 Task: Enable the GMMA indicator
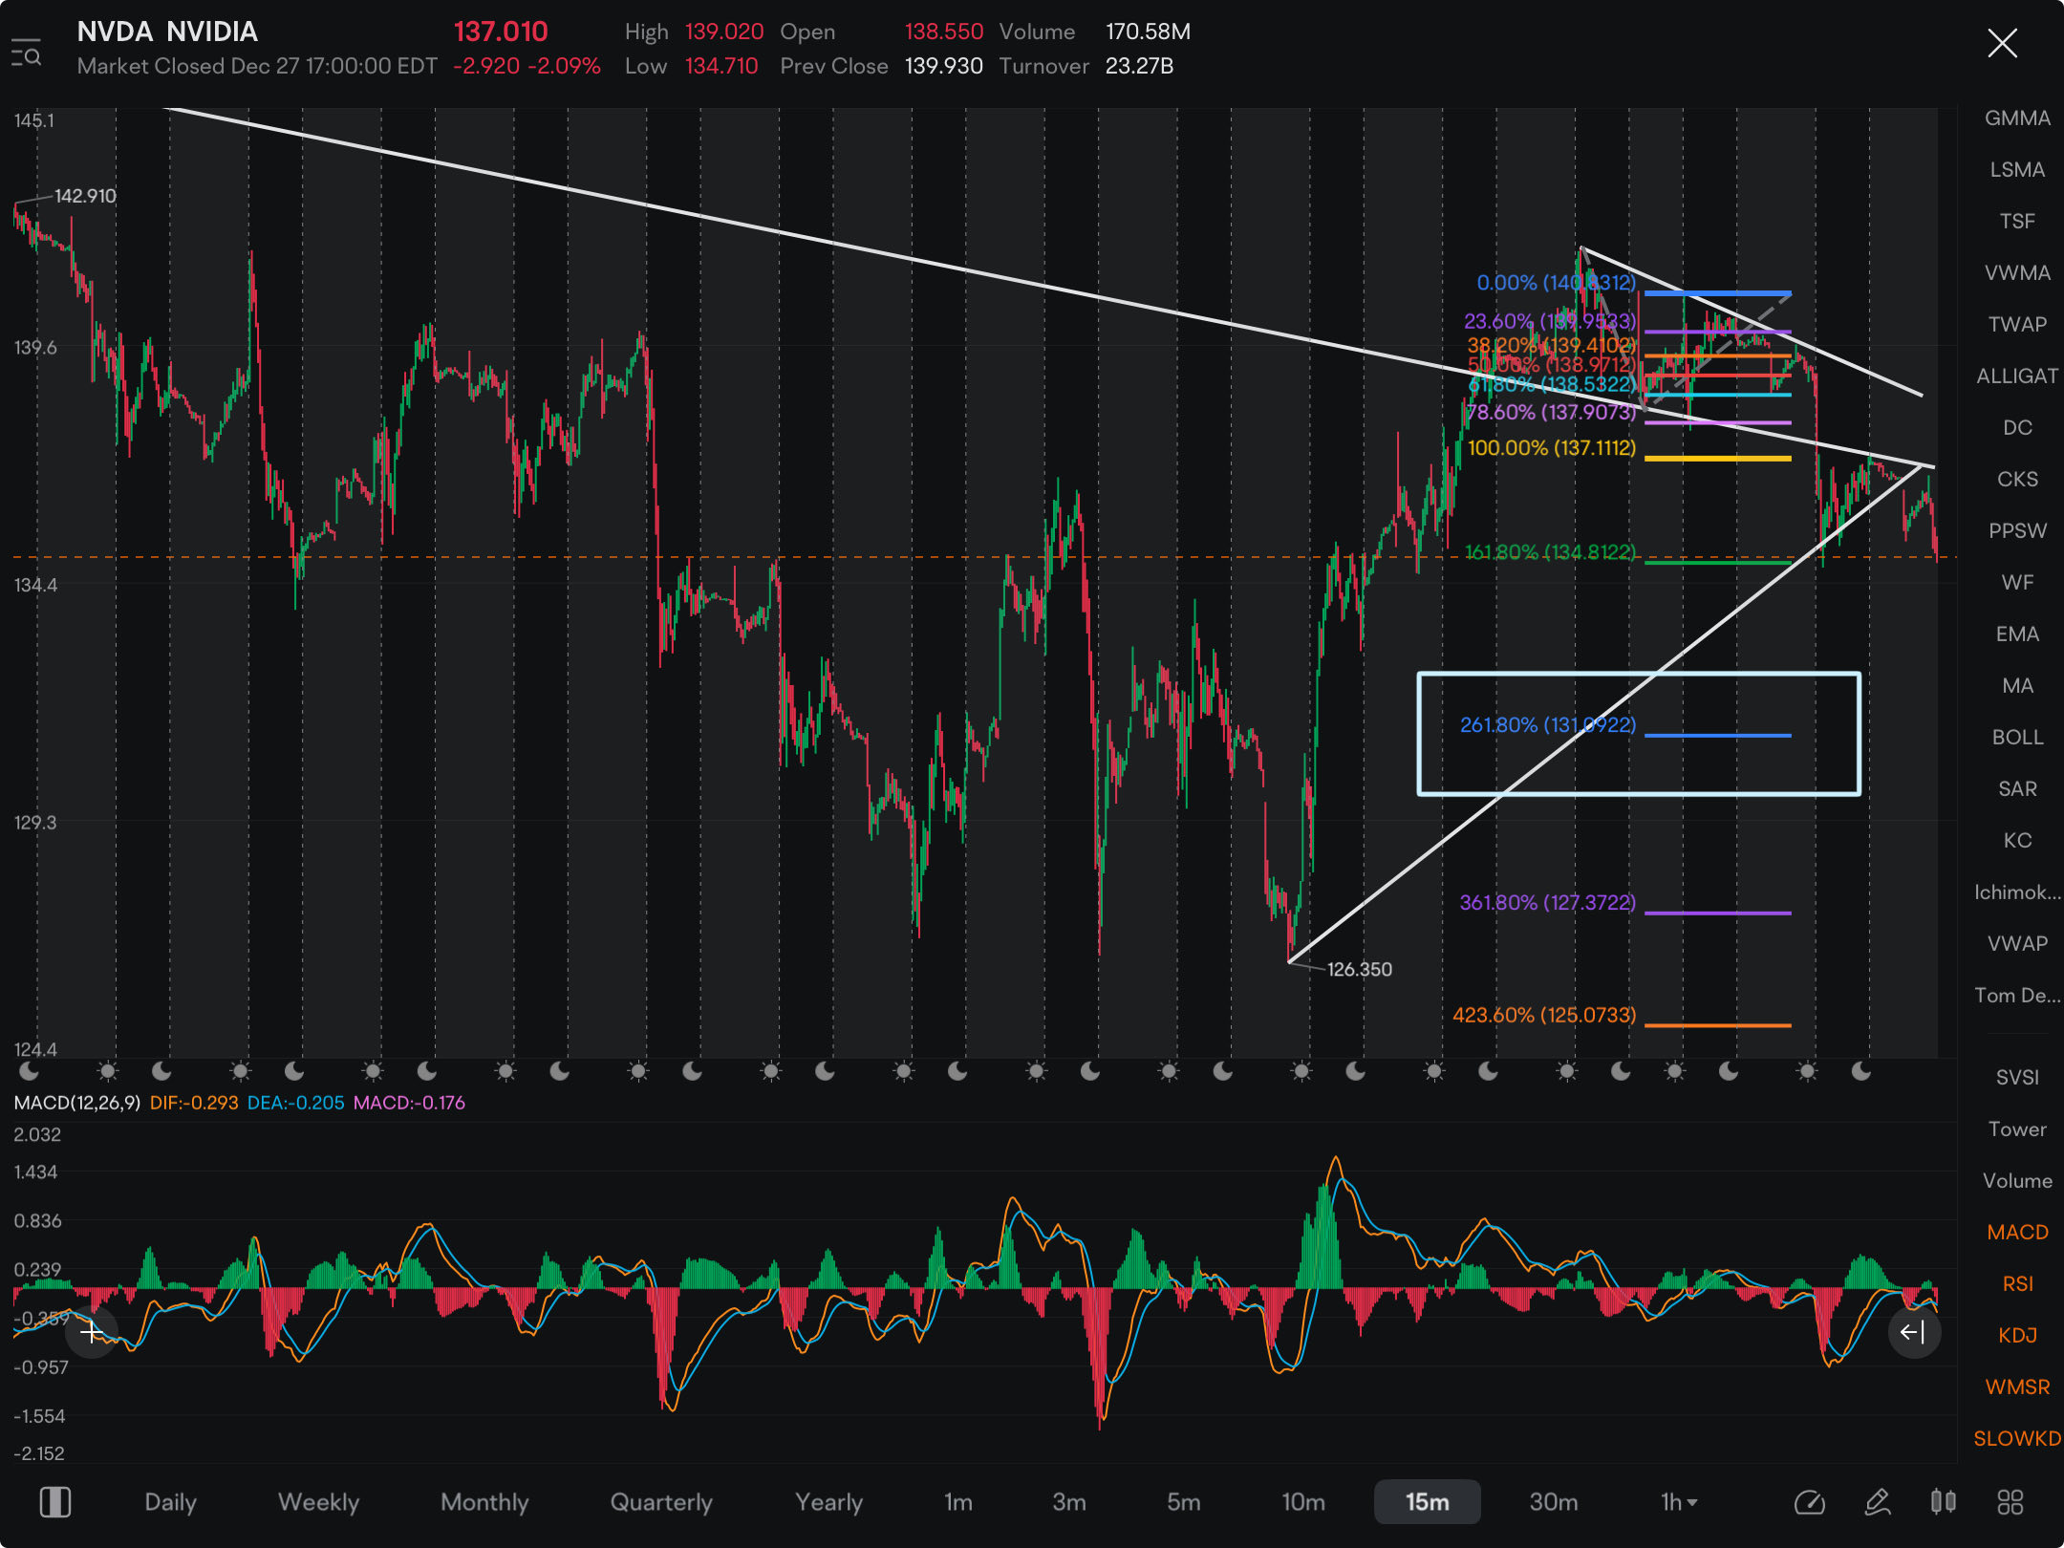click(x=2017, y=118)
